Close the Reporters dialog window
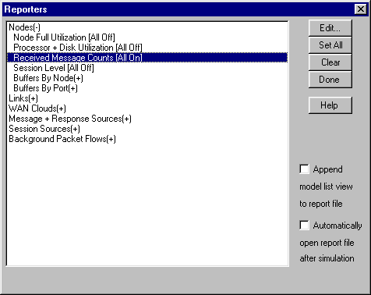371x295 pixels. point(361,9)
